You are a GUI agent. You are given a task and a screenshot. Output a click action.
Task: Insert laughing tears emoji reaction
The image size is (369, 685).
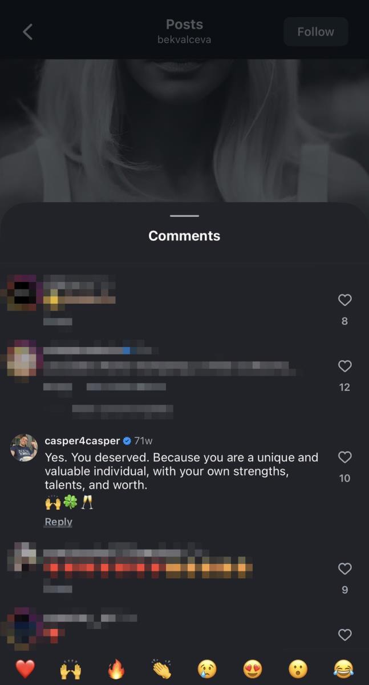click(x=343, y=668)
